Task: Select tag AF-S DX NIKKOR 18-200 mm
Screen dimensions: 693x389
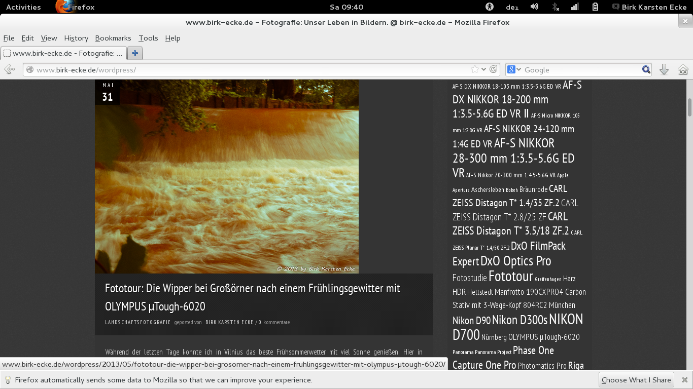Action: (517, 99)
